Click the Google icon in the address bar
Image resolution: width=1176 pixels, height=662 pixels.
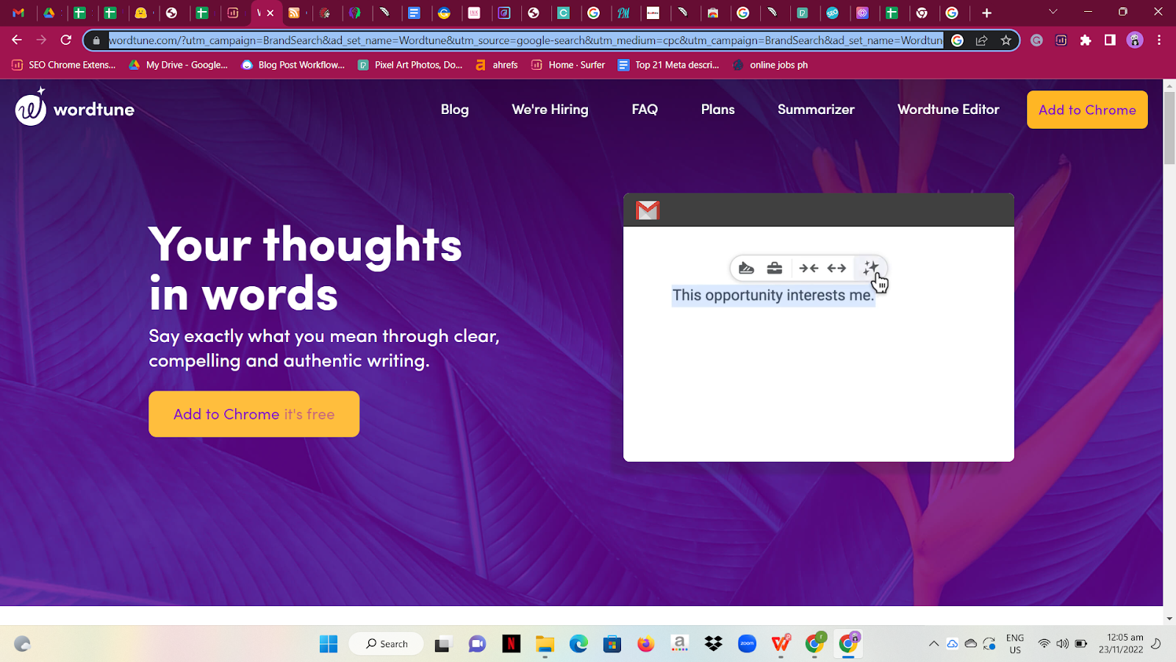pyautogui.click(x=957, y=40)
